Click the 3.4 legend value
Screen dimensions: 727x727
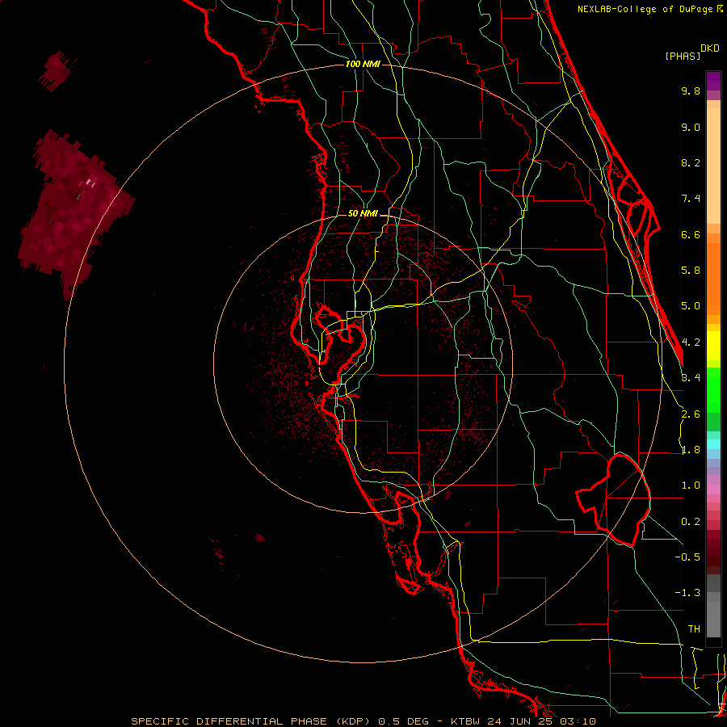[691, 378]
